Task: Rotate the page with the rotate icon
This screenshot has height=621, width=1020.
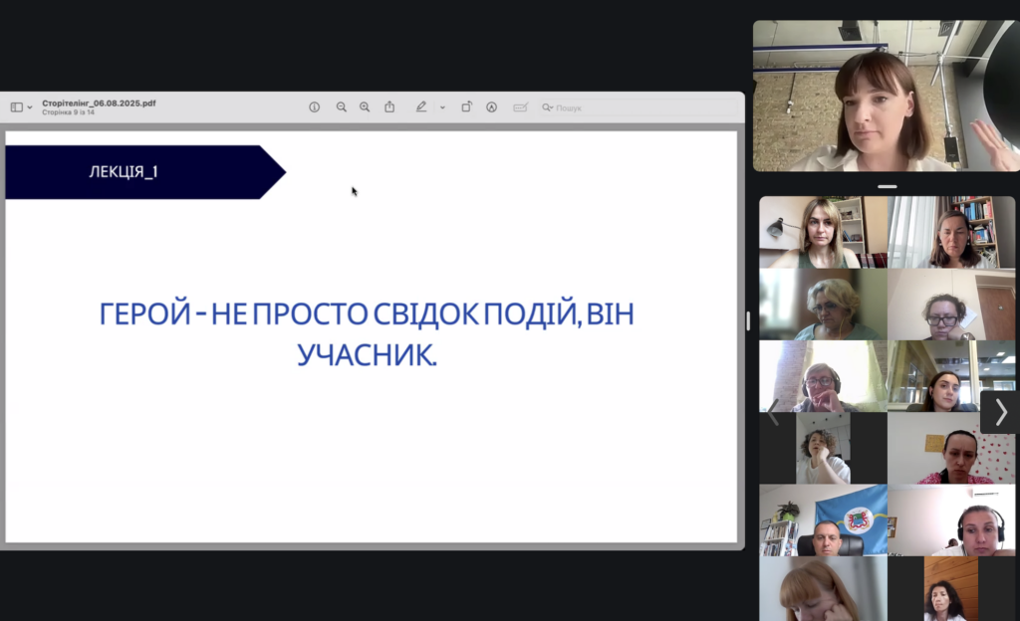Action: point(466,107)
